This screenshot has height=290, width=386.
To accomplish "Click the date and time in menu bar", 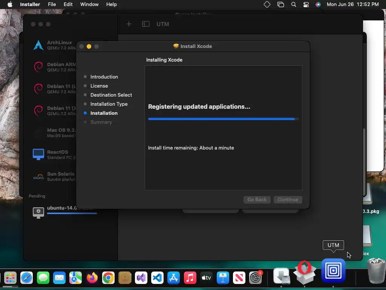I will click(x=352, y=5).
